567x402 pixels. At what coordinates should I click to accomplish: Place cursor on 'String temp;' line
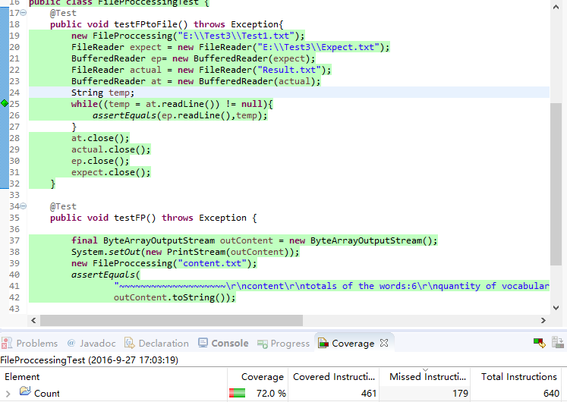tap(102, 93)
